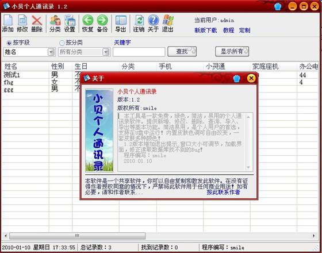This screenshot has width=322, height=253.
Task: Click the 恢复 (Restore) green arrow icon
Action: [87, 23]
